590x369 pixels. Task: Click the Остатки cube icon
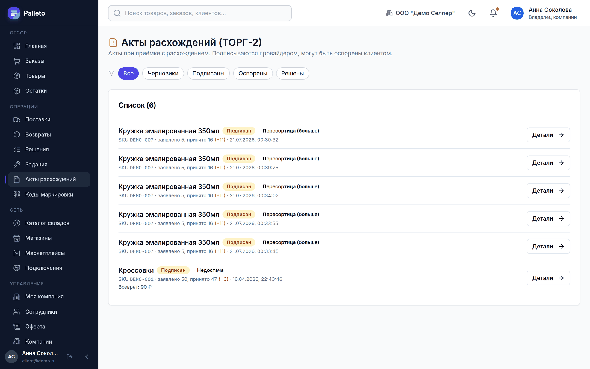coord(17,91)
